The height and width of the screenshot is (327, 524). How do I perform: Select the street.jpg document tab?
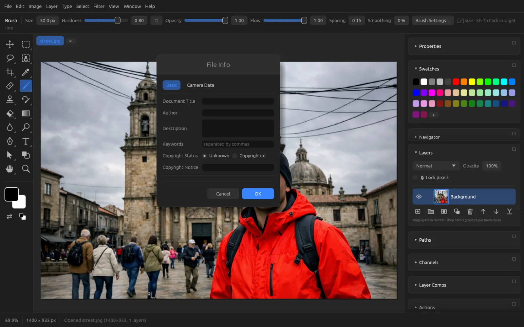click(50, 41)
